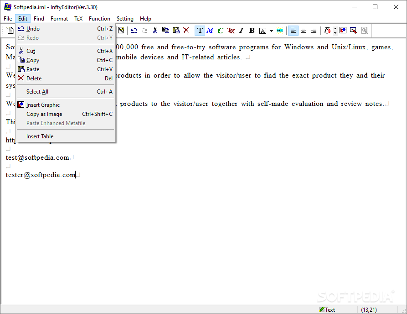This screenshot has width=407, height=314.
Task: Toggle bold formatting B button
Action: [x=252, y=31]
